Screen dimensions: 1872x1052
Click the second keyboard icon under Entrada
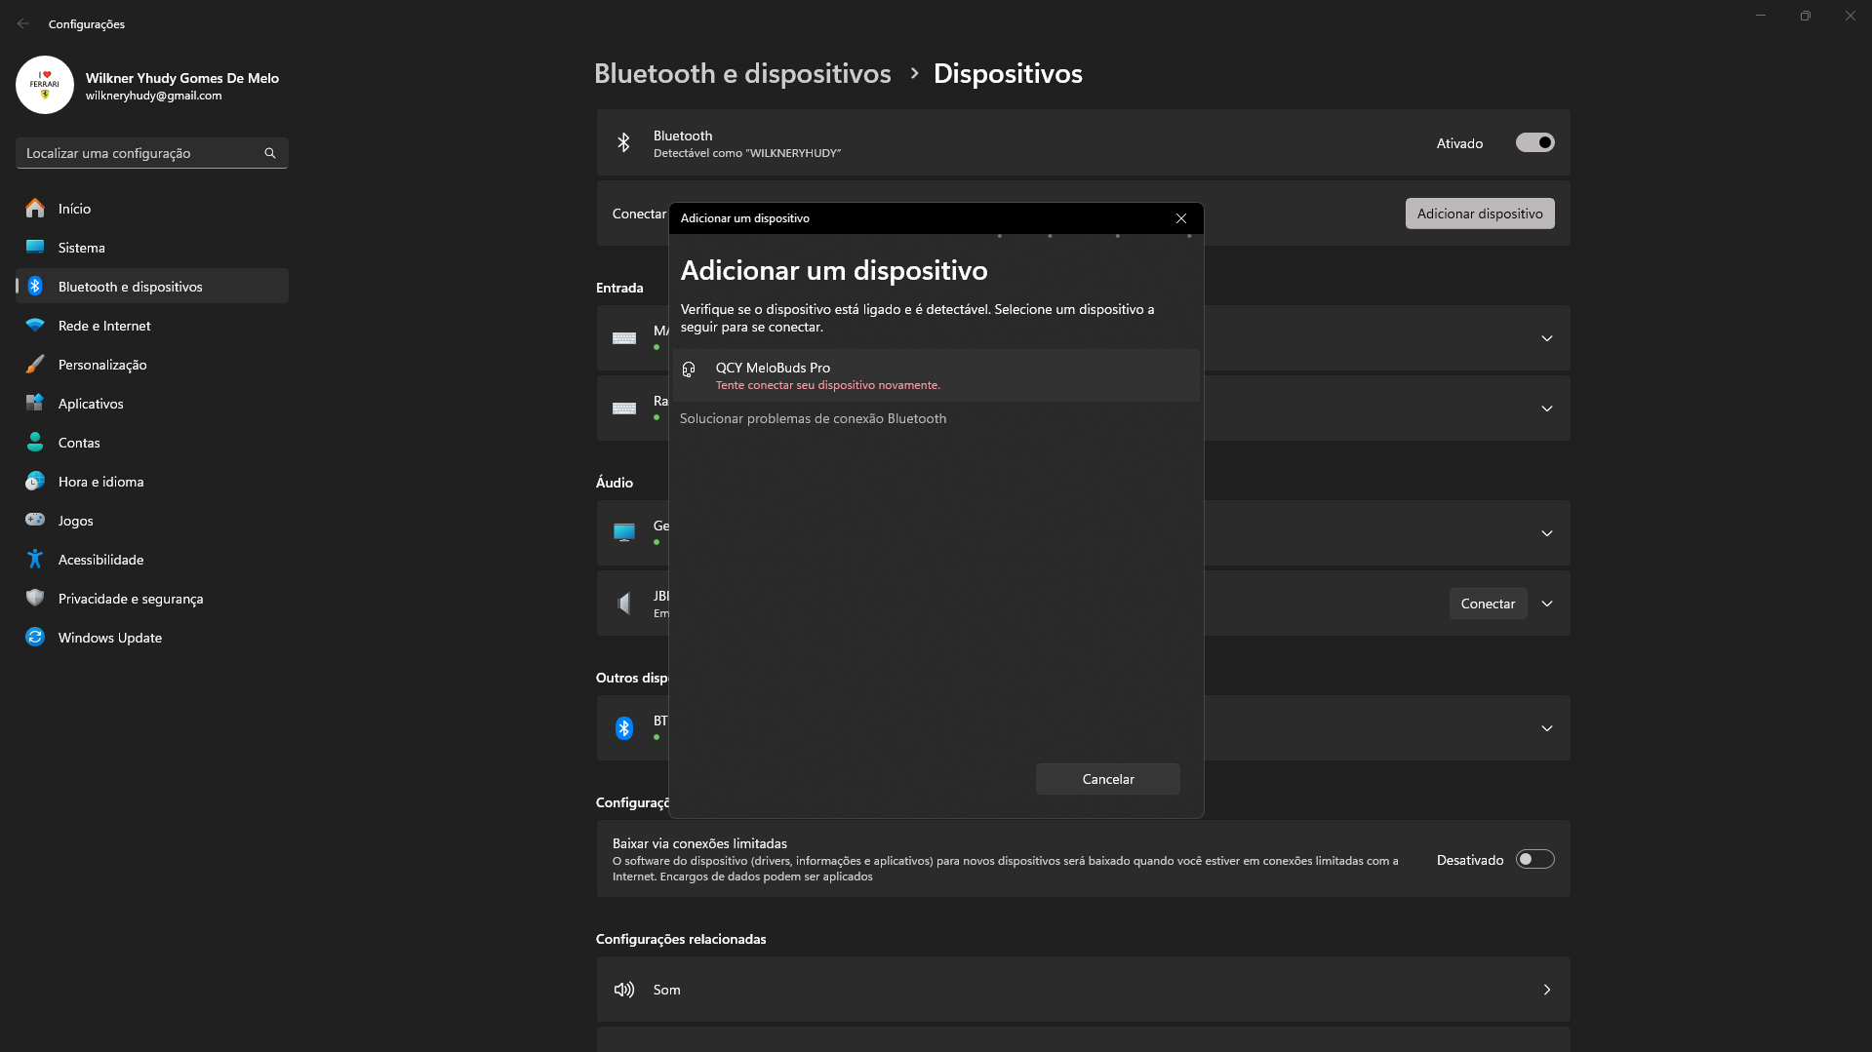(x=624, y=409)
